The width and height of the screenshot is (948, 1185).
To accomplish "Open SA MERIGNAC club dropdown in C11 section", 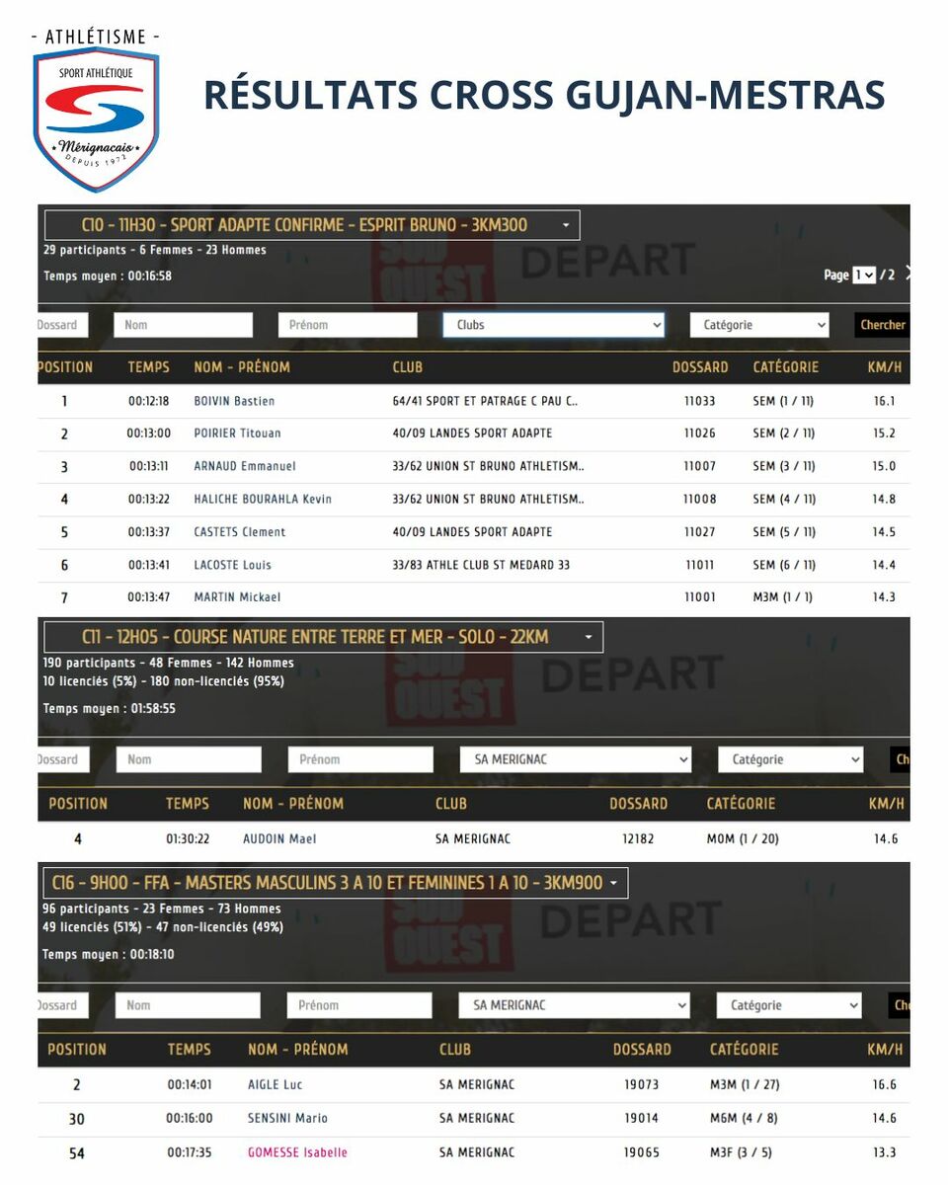I will point(576,759).
